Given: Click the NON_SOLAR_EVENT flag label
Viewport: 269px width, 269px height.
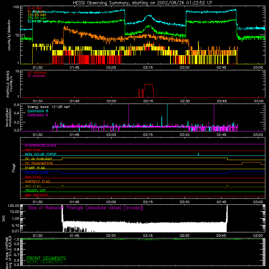Looking at the screenshot, I should [41, 154].
